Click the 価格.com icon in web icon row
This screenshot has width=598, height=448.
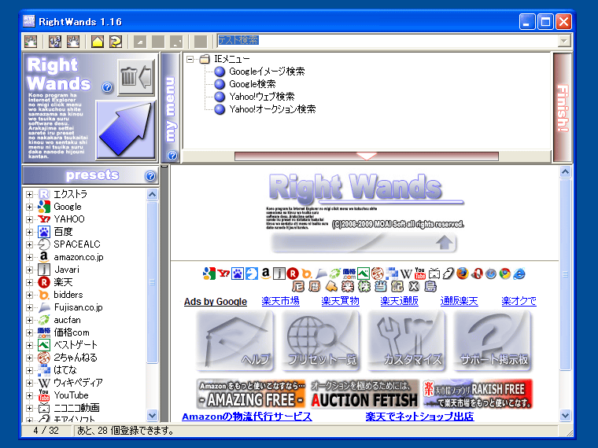[349, 274]
